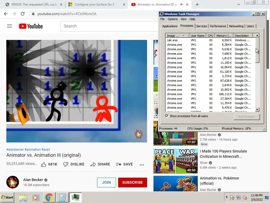The width and height of the screenshot is (270, 203).
Task: Click the taskbar clock showing 11:49 PM
Action: [257, 197]
